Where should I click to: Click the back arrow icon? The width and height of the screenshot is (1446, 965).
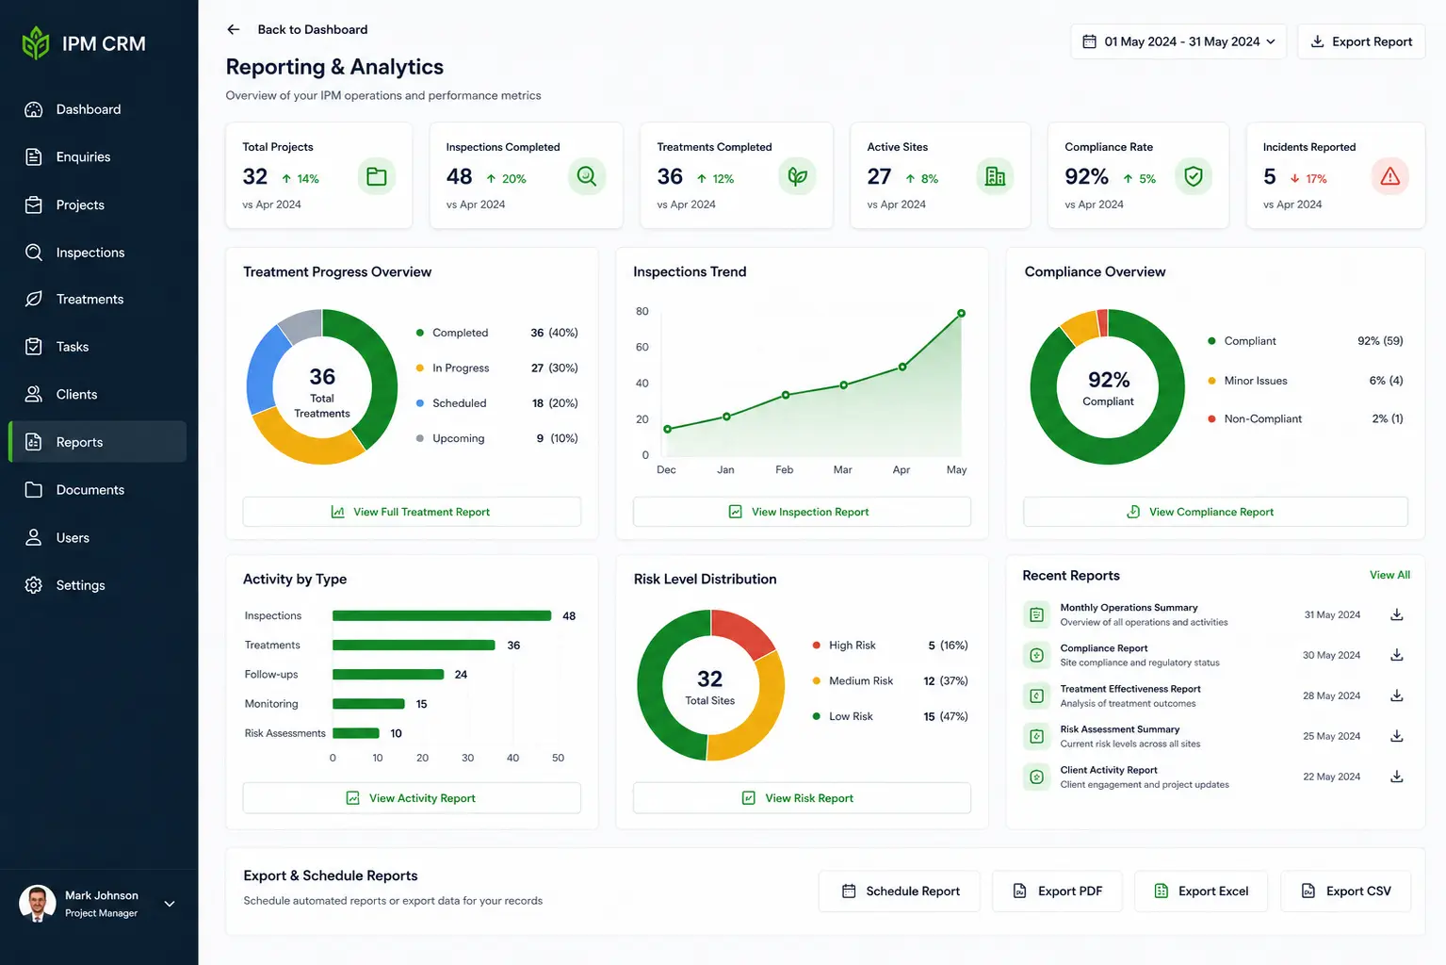[234, 29]
